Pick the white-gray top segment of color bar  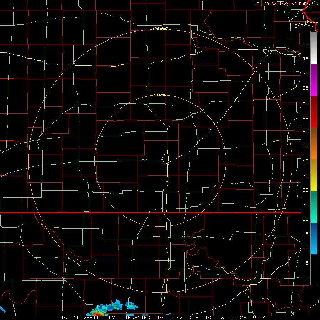(x=314, y=48)
